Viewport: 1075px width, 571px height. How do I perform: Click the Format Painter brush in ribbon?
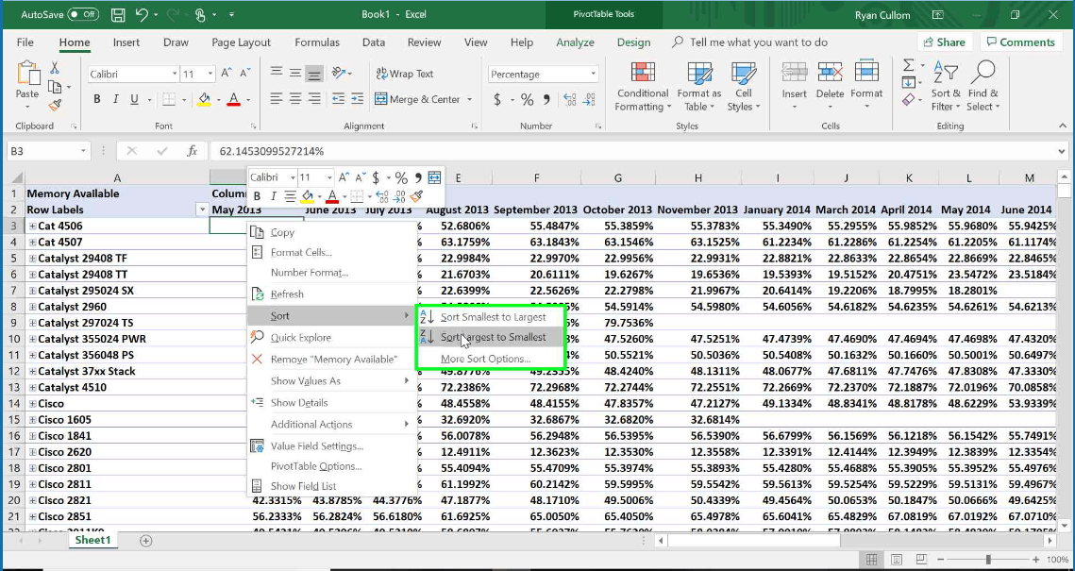click(55, 105)
